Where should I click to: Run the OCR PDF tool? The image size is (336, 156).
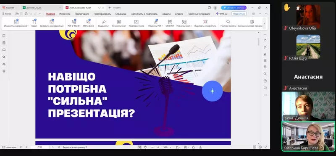pyautogui.click(x=170, y=23)
